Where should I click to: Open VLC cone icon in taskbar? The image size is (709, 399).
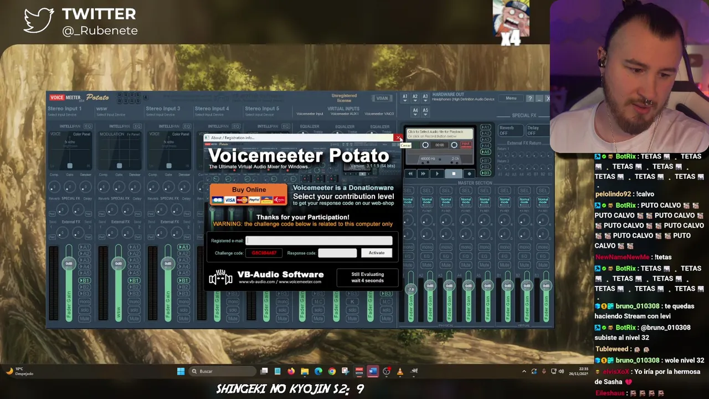tap(400, 371)
